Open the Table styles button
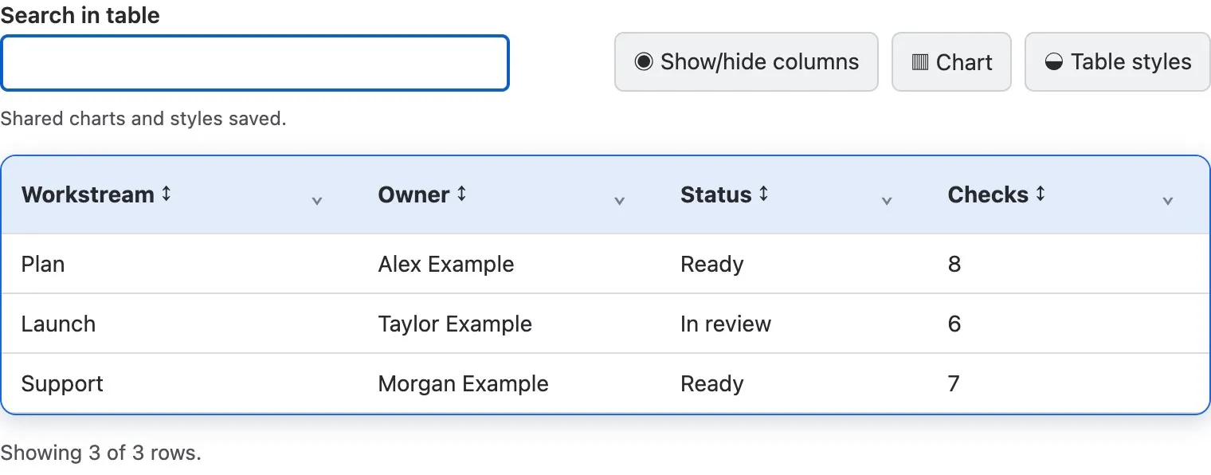The width and height of the screenshot is (1211, 475). coord(1117,62)
